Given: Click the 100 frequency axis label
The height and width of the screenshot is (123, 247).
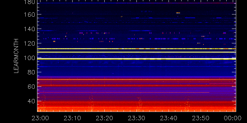Looking at the screenshot, I should click(x=29, y=58).
